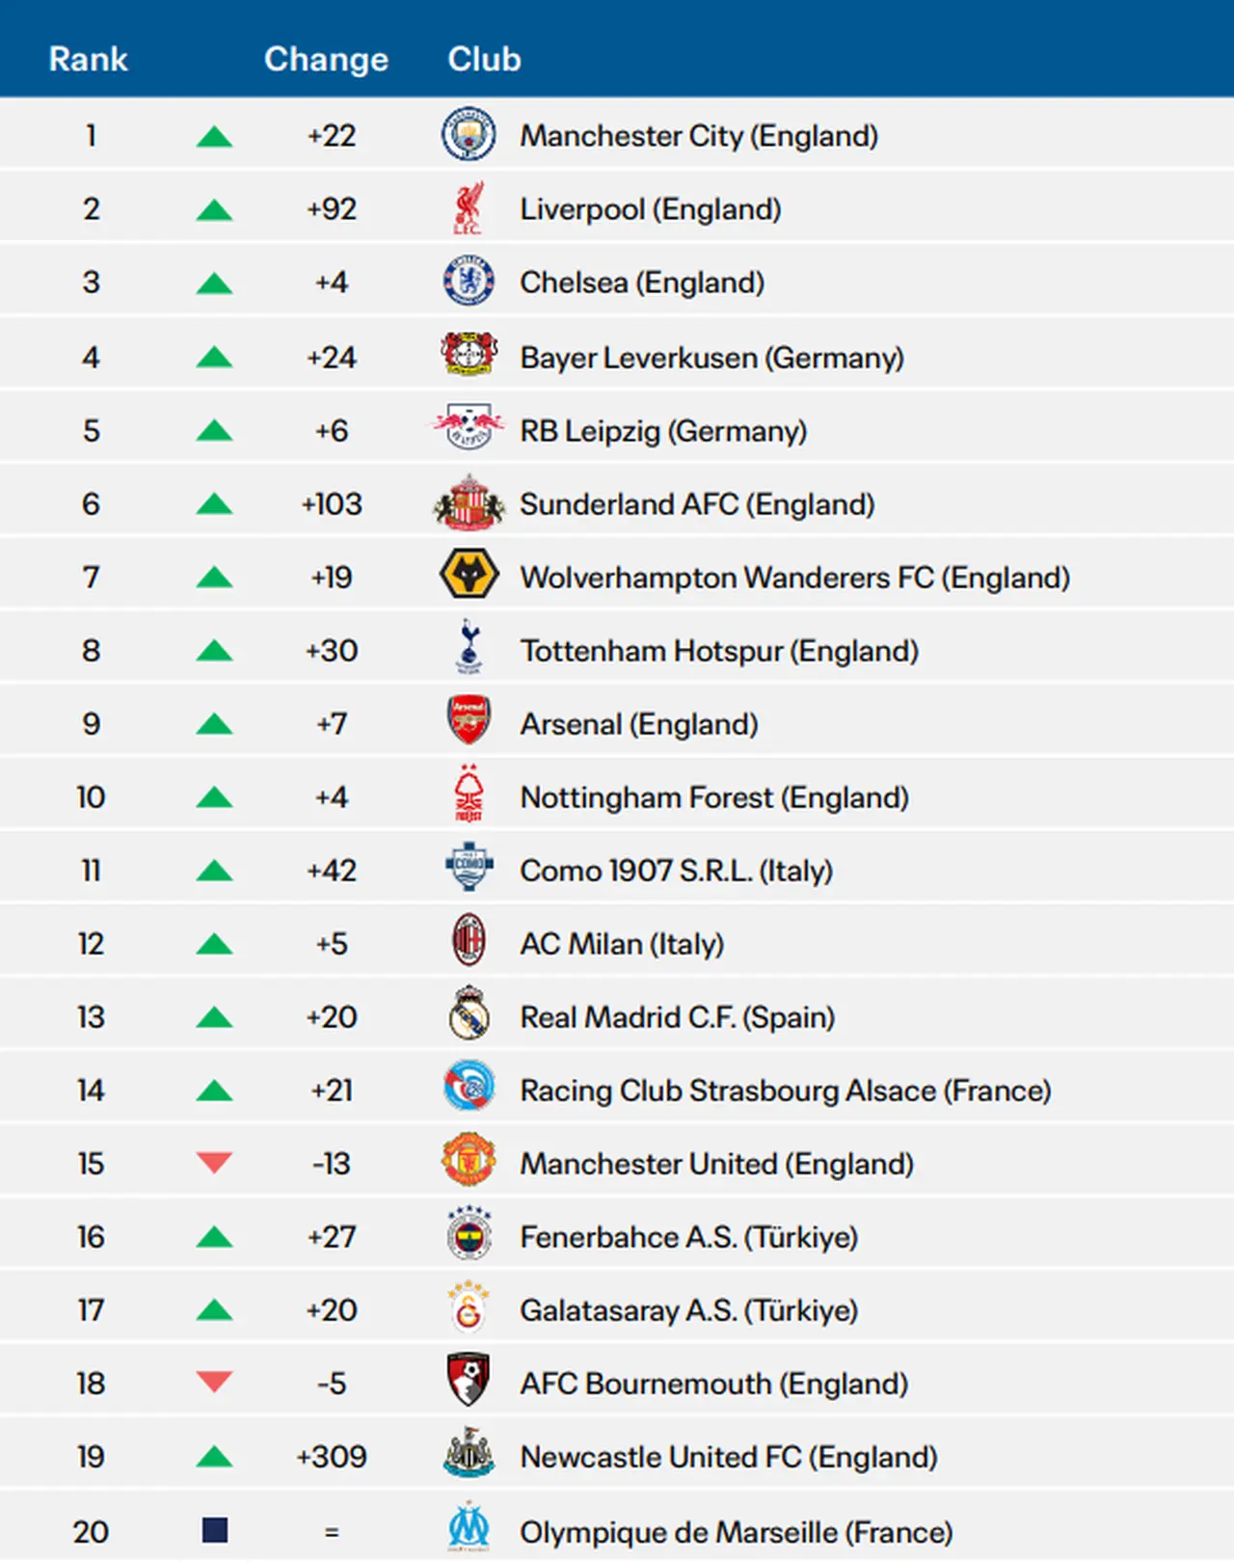Click the Manchester United club crest

tap(469, 1161)
